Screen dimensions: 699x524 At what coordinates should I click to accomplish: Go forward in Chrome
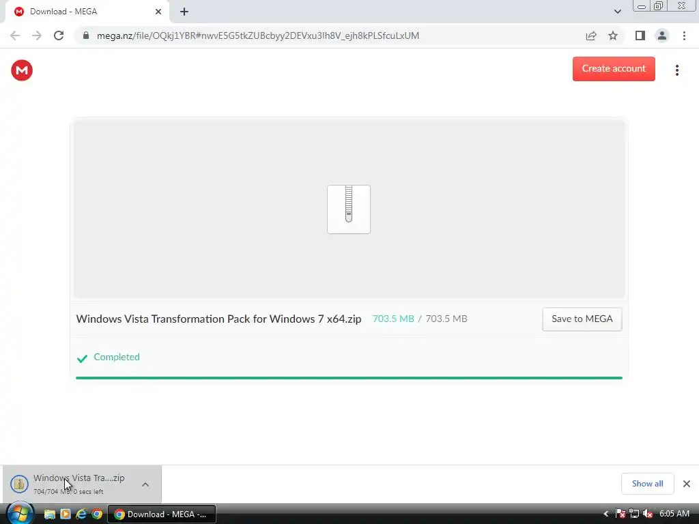(x=37, y=35)
